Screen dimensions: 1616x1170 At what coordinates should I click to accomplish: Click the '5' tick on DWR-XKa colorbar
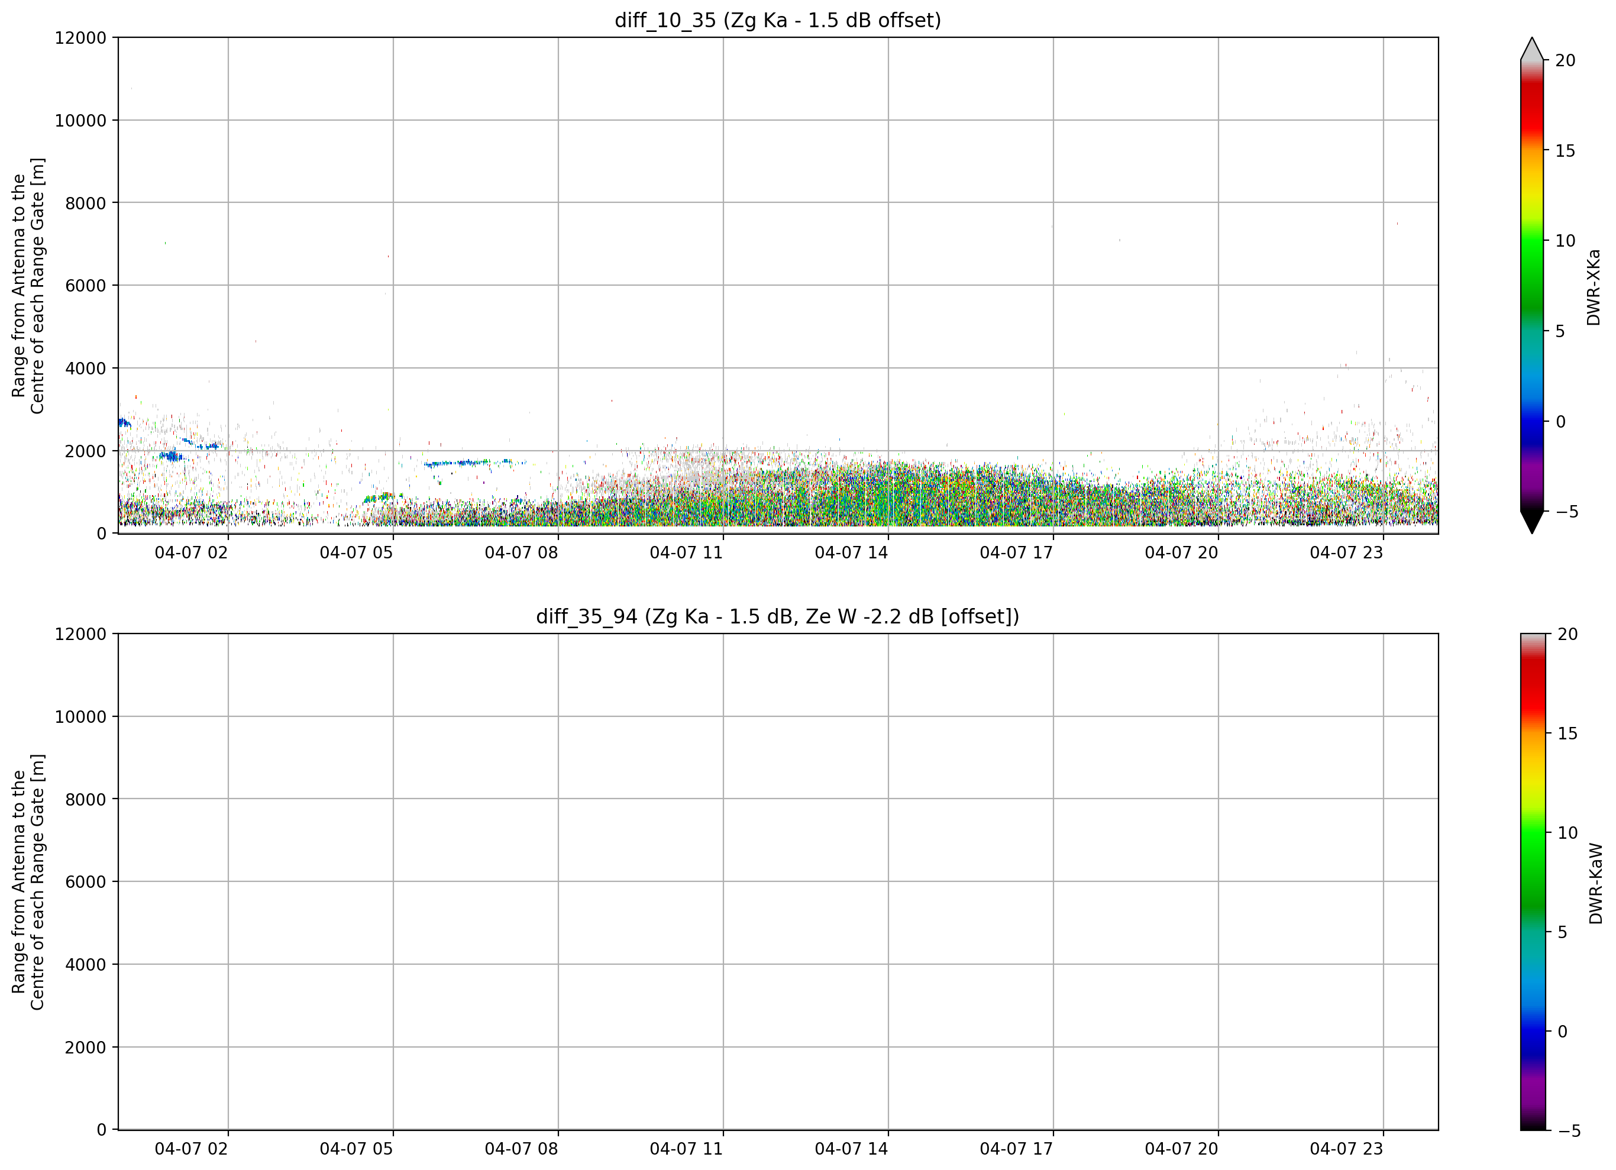1560,331
